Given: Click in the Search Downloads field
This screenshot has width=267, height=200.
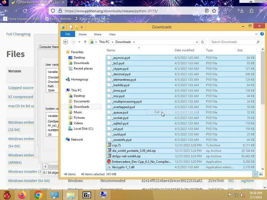Looking at the screenshot, I should click(x=232, y=42).
